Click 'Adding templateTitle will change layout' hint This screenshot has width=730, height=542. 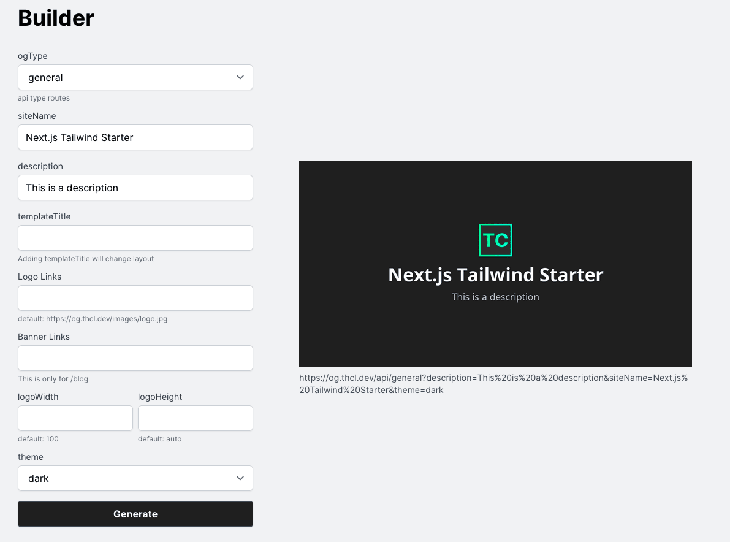click(86, 259)
